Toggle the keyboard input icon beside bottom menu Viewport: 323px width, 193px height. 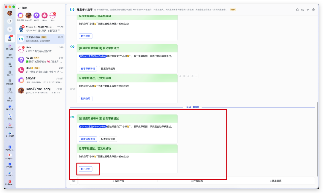[x=74, y=181]
